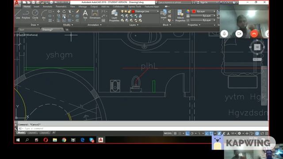The image size is (283, 159).
Task: Click the Sign In button
Action: click(x=203, y=2)
